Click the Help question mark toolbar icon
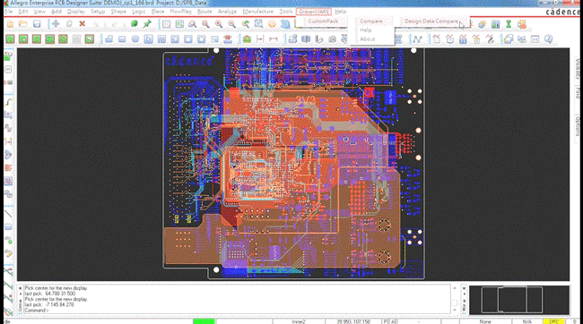This screenshot has height=324, width=583. point(548,39)
